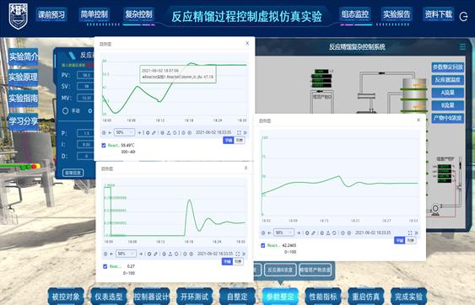This screenshot has width=475, height=305.
Task: Open the 50% dropdown in the 42.2465 chart
Action: pos(283,233)
